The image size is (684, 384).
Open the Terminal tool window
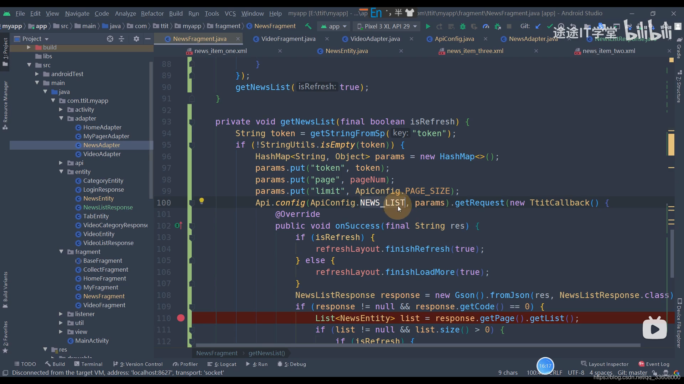click(88, 364)
